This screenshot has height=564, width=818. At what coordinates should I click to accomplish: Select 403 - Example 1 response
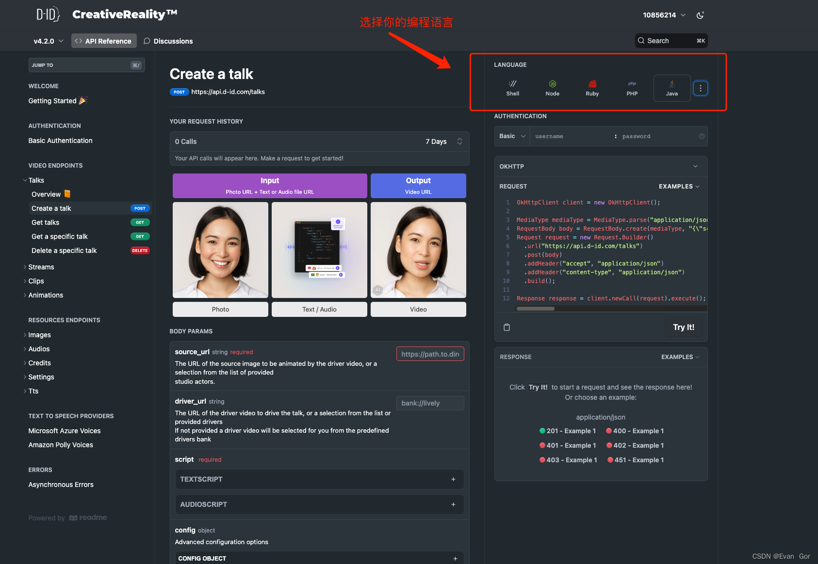pos(568,460)
